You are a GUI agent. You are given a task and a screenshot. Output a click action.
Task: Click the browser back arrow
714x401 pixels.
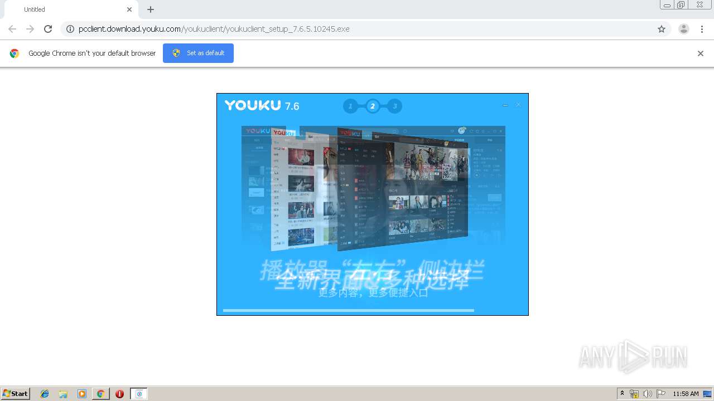coord(12,29)
